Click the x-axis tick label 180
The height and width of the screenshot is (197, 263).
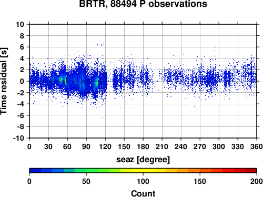pyautogui.click(x=143, y=146)
